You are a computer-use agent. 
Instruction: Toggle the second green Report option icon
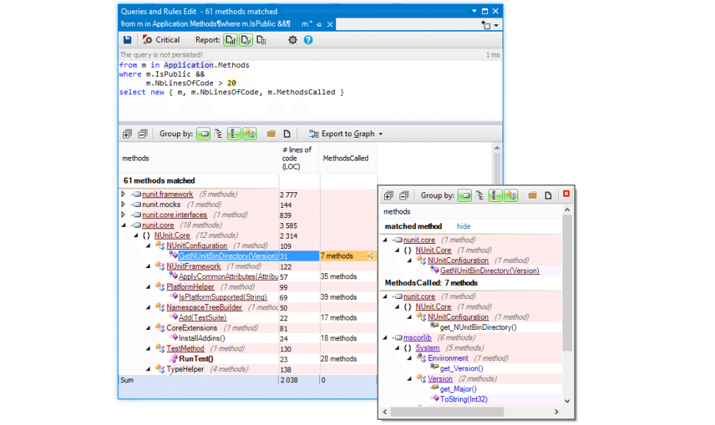click(x=245, y=40)
